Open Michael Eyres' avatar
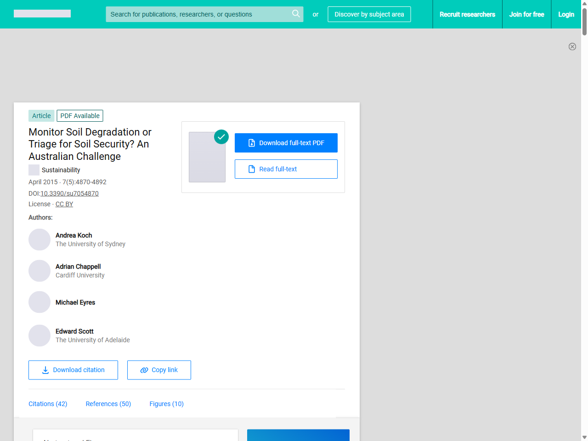Screen dimensions: 588x441 (x=40, y=302)
